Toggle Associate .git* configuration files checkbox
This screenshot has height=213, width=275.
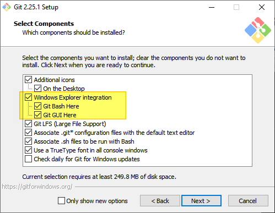pyautogui.click(x=28, y=133)
